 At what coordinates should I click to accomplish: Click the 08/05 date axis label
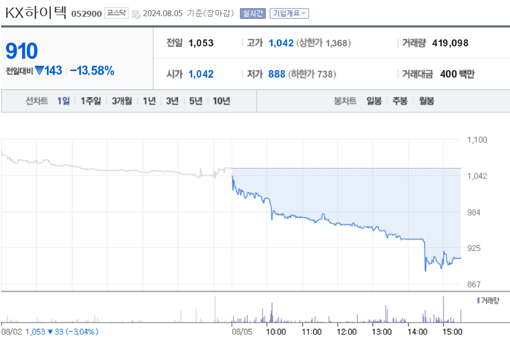pyautogui.click(x=242, y=332)
